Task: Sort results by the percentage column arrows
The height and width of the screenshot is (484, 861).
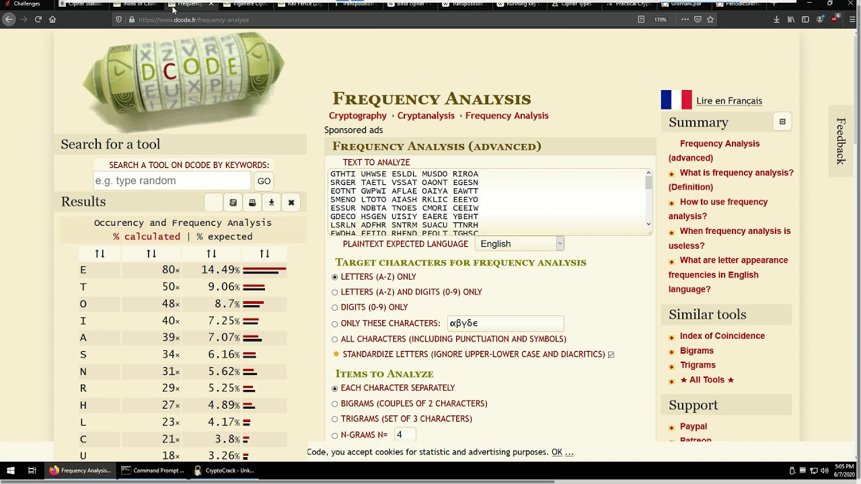Action: (x=211, y=253)
